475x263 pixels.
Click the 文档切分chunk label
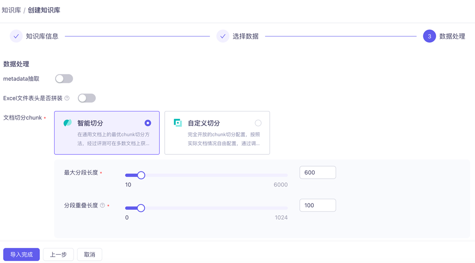pos(22,117)
